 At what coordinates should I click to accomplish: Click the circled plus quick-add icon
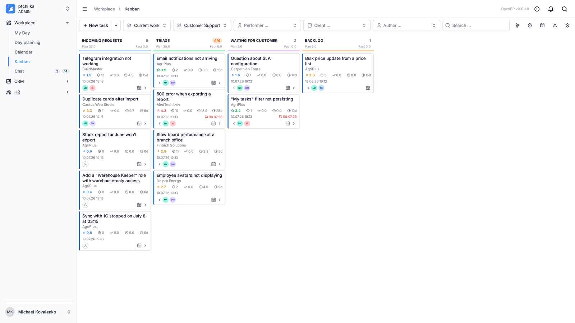(537, 9)
